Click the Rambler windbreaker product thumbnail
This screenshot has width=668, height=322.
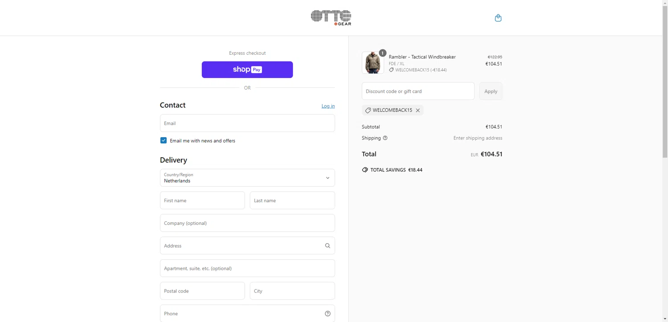[373, 63]
